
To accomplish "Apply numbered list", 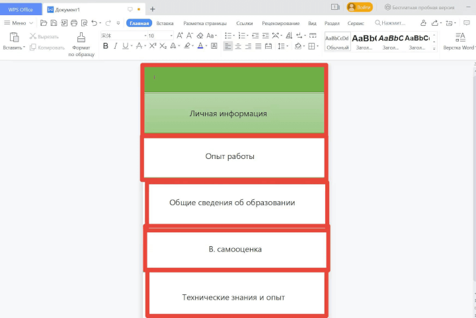I will click(242, 36).
